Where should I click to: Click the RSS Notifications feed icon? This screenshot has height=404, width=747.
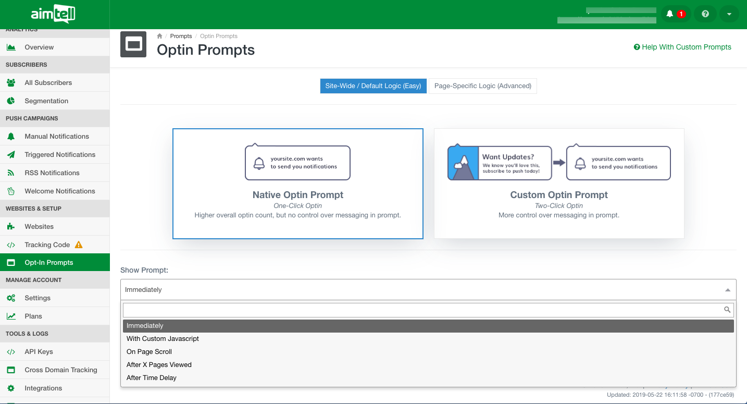tap(11, 173)
